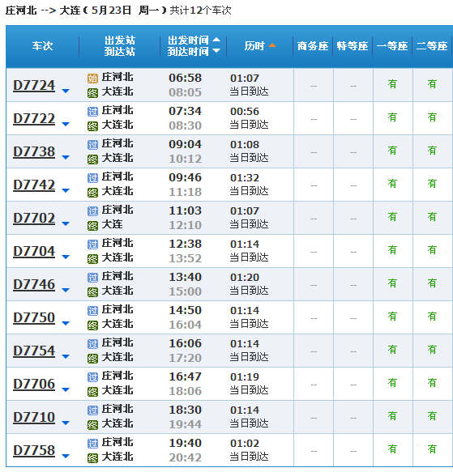Click the terminal-station icon in the D7738 row
This screenshot has height=472, width=453.
coord(92,159)
